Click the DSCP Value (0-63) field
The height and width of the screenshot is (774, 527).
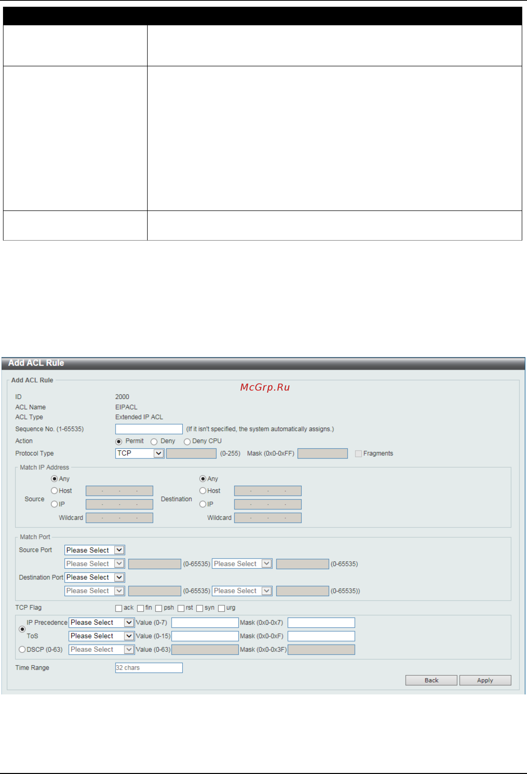coord(205,649)
